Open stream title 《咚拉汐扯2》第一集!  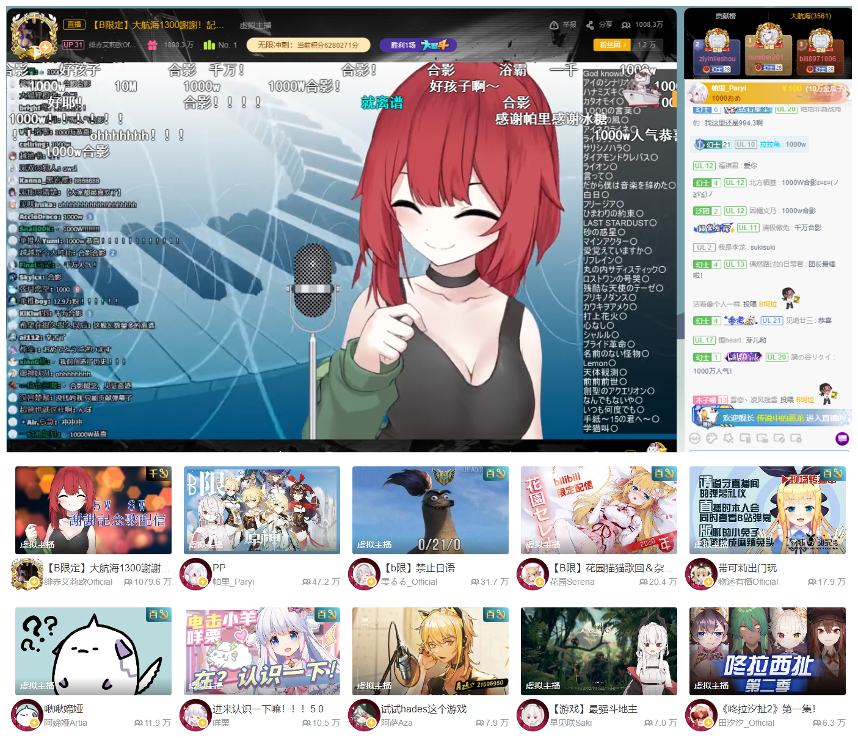pos(767,709)
